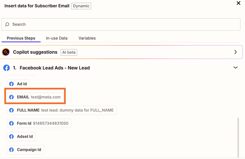Viewport: 245px width, 159px height.
Task: Open the Variables tab
Action: 87,38
